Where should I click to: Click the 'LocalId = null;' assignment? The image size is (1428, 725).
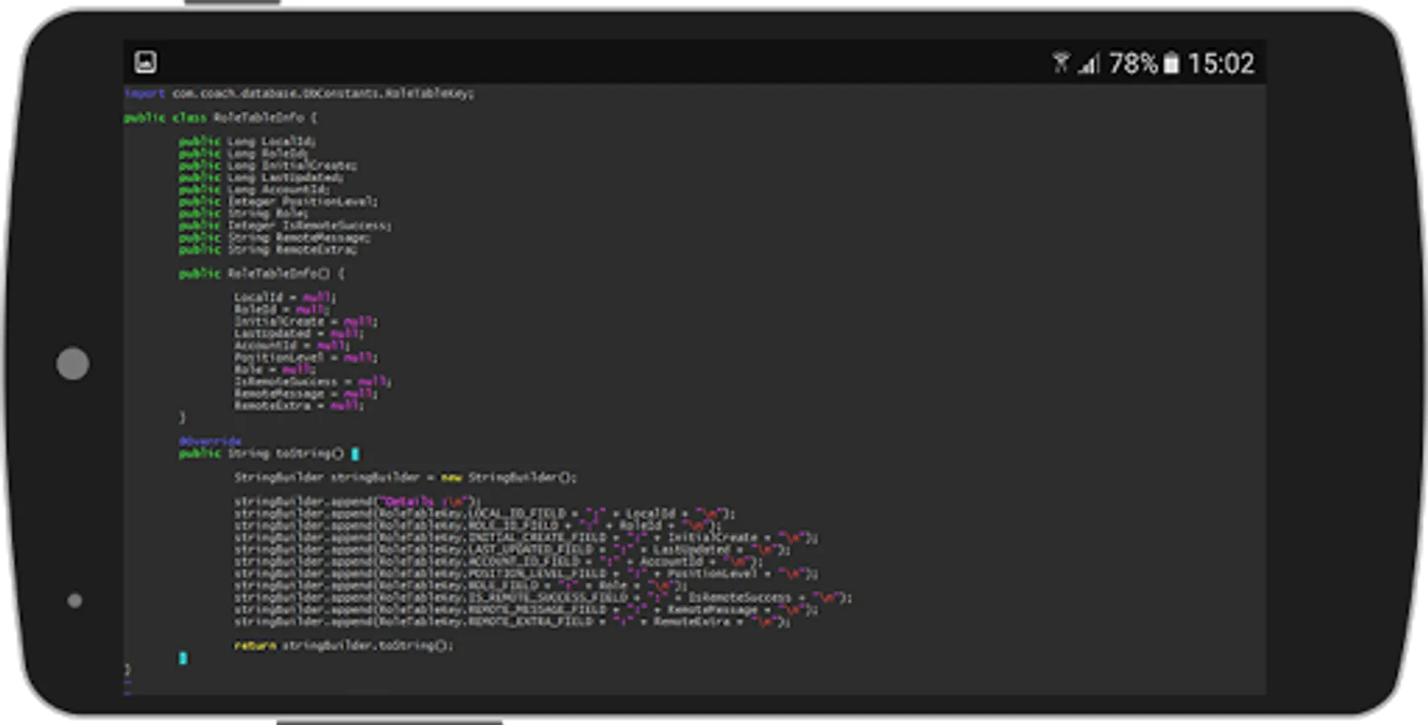point(285,297)
